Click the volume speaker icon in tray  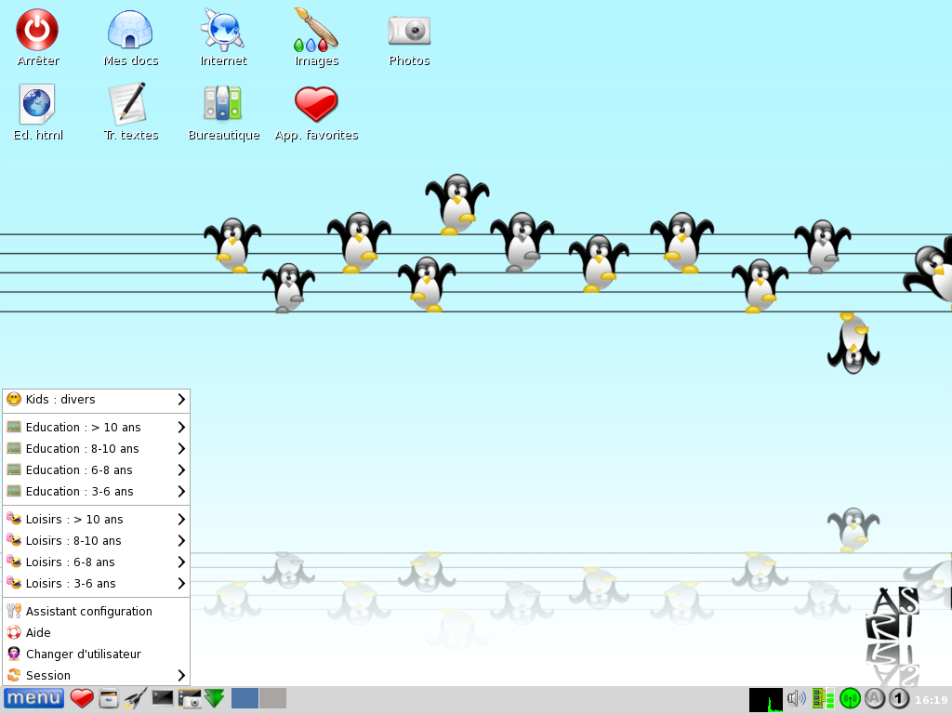[x=797, y=698]
